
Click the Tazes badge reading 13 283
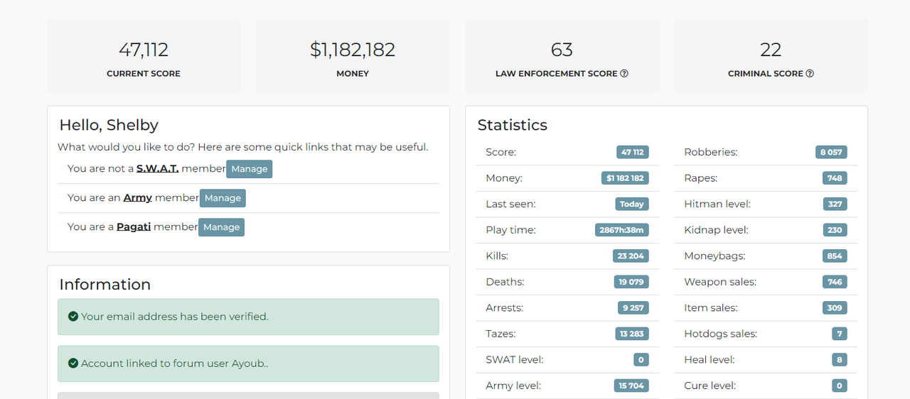coord(631,334)
